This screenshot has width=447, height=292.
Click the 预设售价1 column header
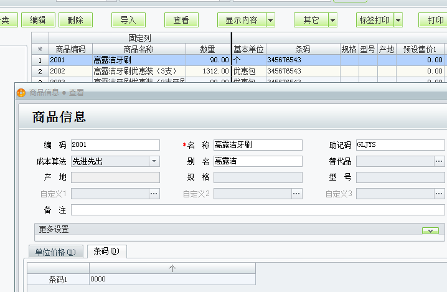click(420, 49)
